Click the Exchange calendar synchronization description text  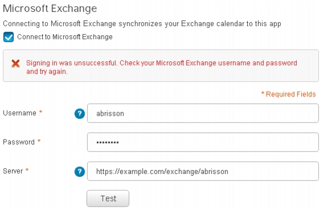coord(142,24)
